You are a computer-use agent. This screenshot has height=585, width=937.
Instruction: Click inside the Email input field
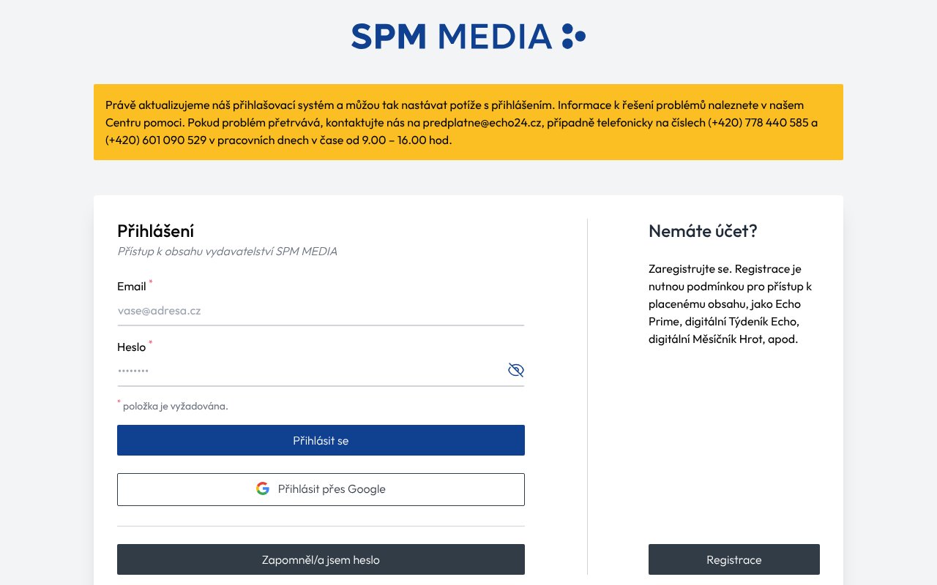point(321,311)
